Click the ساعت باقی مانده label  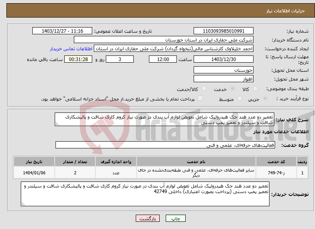45,59
